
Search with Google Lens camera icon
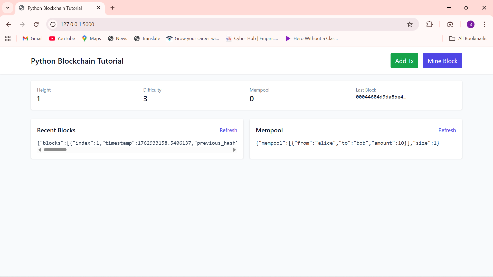(x=450, y=24)
